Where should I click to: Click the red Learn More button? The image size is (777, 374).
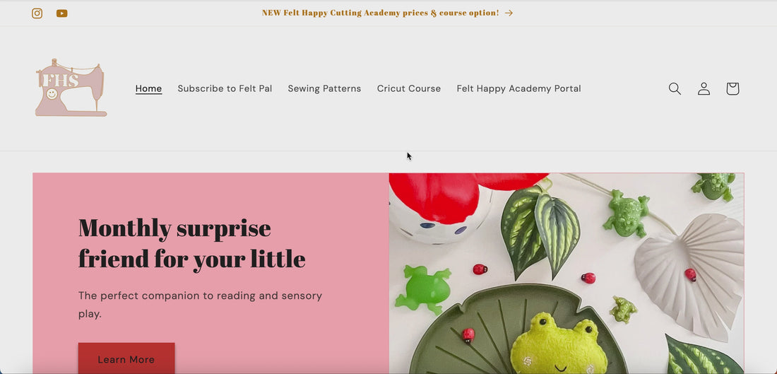tap(126, 358)
